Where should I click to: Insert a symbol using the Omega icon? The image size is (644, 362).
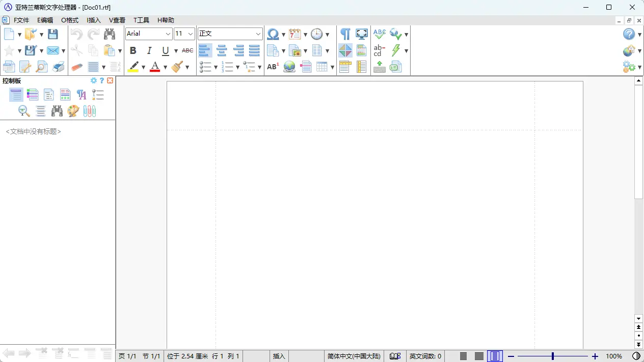pyautogui.click(x=273, y=34)
